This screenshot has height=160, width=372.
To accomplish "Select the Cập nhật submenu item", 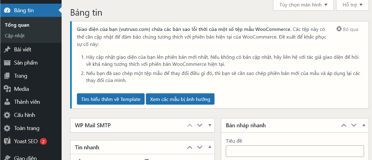I will 15,36.
